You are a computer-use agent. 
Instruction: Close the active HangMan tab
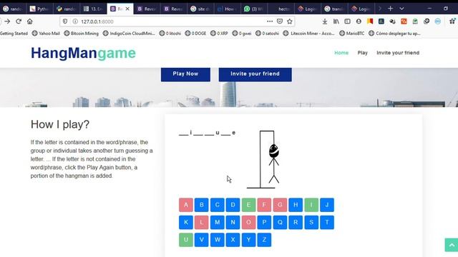pos(127,9)
